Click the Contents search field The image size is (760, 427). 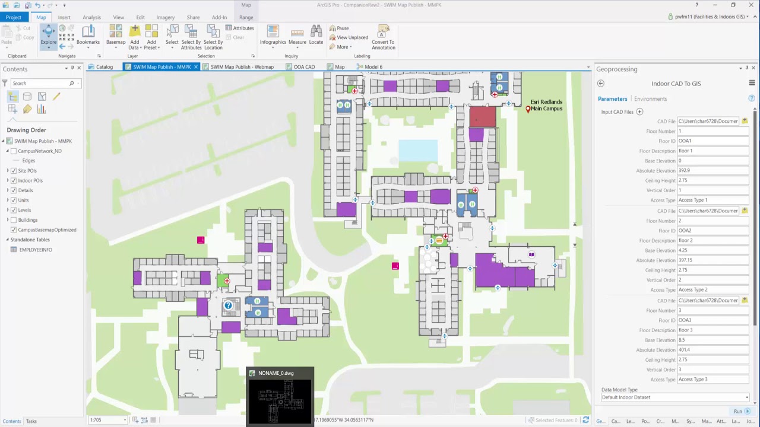coord(42,84)
